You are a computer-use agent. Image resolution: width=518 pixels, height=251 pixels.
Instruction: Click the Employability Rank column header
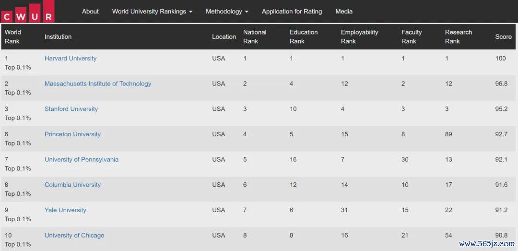[x=359, y=36]
